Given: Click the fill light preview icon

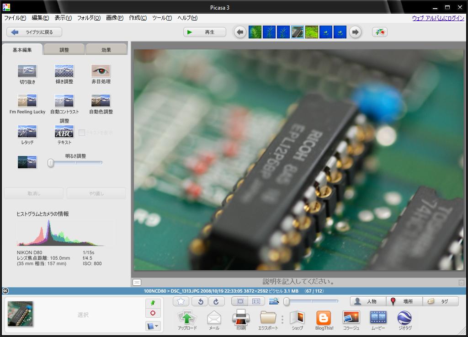Looking at the screenshot, I should point(27,162).
